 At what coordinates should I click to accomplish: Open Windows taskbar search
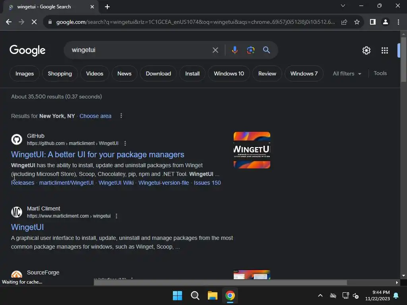click(x=195, y=295)
